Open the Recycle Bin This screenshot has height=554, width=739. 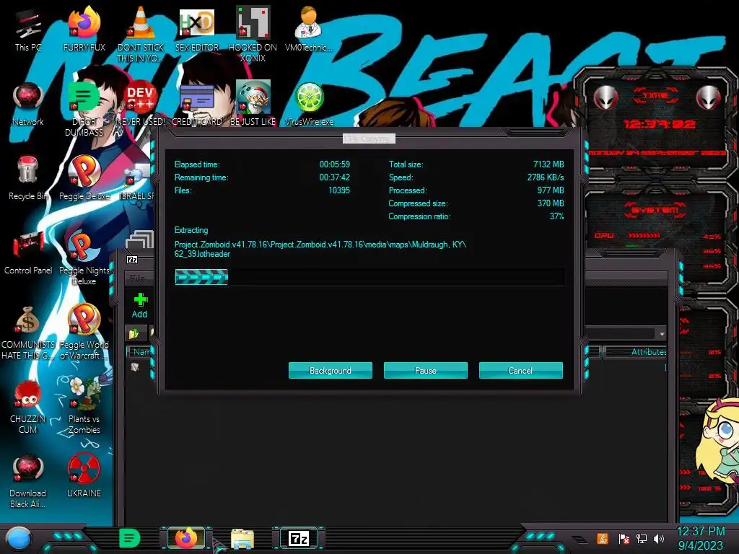point(28,178)
